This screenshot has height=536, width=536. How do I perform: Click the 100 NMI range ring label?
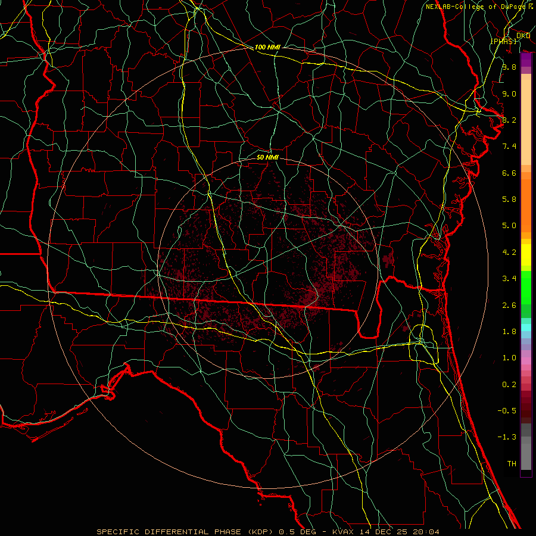267,47
